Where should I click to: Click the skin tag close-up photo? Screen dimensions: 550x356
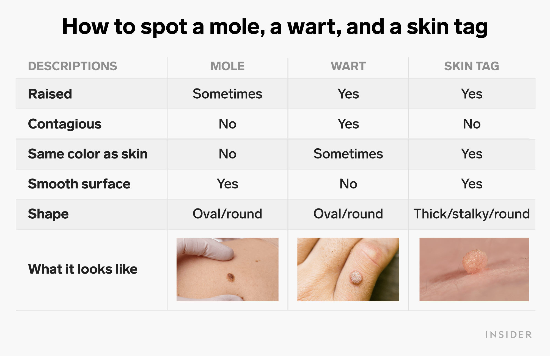[474, 269]
